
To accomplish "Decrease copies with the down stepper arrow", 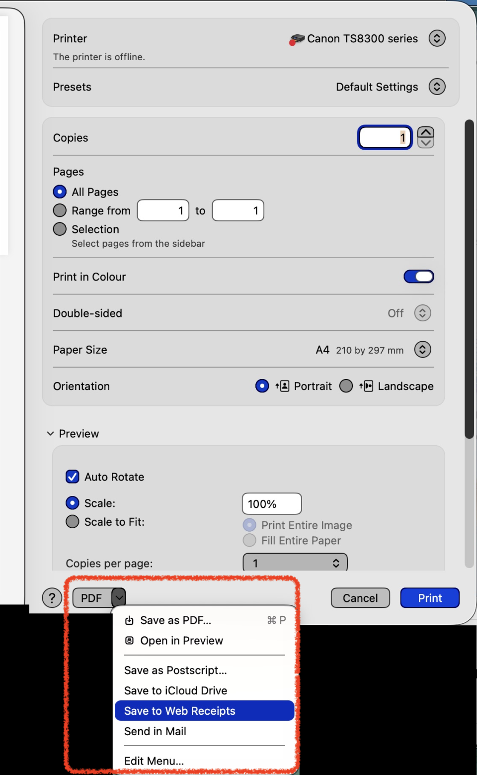I will click(x=426, y=143).
